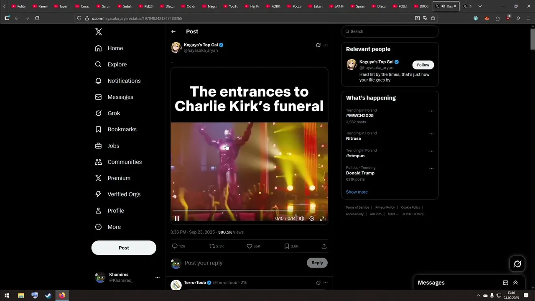
Task: Open options for #stmpun trend
Action: pyautogui.click(x=431, y=151)
